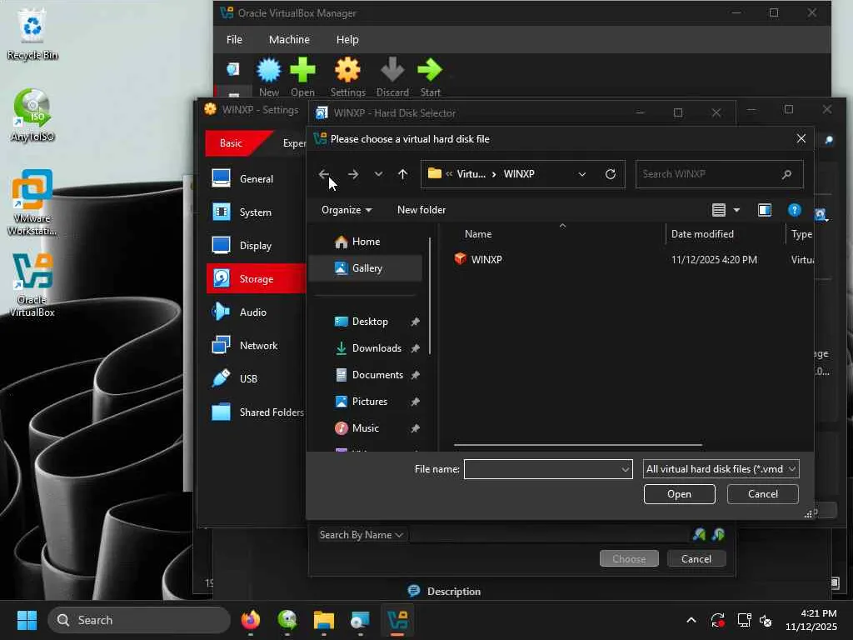Click New folder button
This screenshot has width=853, height=640.
[422, 210]
